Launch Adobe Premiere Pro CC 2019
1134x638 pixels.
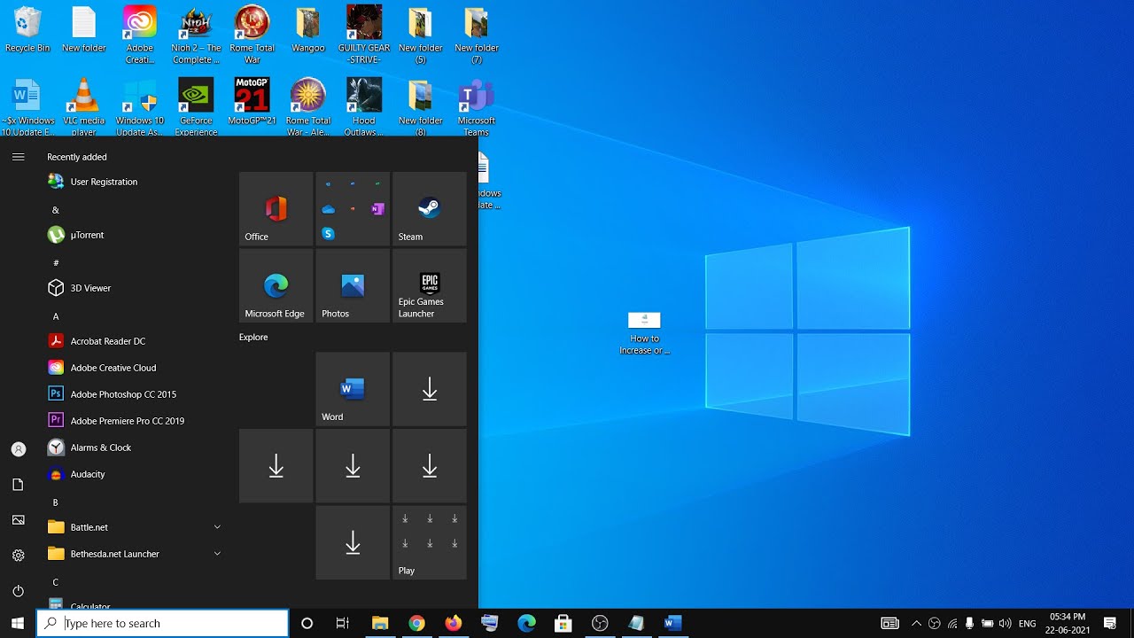coord(133,421)
